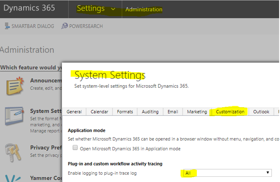The width and height of the screenshot is (280, 182).
Task: Open the System Settings link in list
Action: pos(46,111)
